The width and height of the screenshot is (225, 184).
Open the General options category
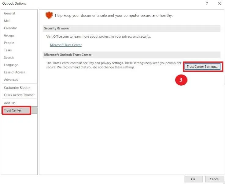(x=9, y=13)
